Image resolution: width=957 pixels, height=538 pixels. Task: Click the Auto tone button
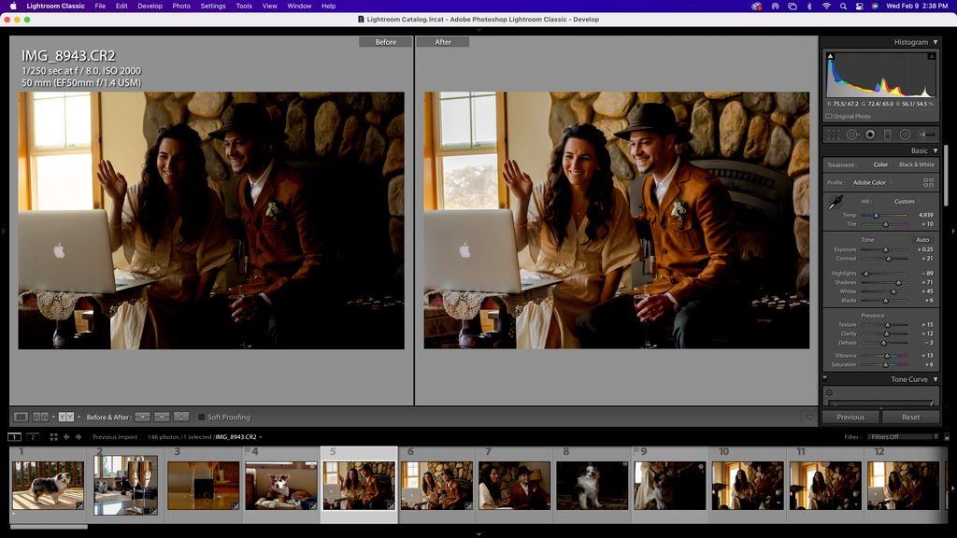pos(922,240)
